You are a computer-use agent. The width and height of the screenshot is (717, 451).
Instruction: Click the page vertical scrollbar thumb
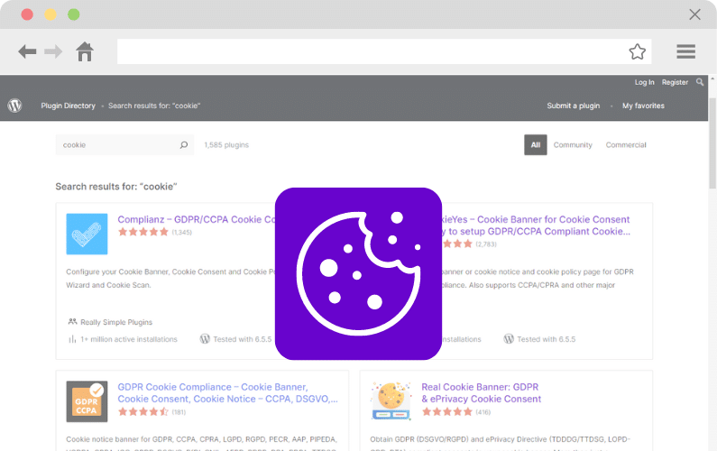click(712, 143)
